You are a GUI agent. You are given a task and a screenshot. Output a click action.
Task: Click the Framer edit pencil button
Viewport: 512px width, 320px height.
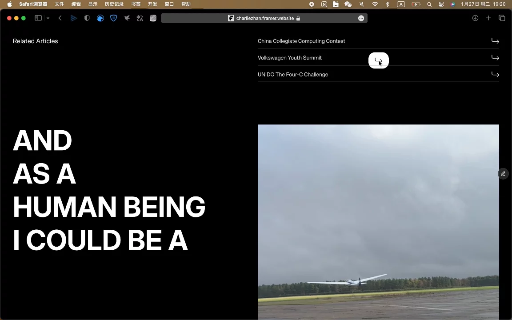(x=503, y=174)
